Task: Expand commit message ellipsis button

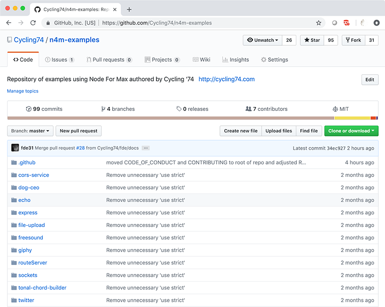Action: 146,148
